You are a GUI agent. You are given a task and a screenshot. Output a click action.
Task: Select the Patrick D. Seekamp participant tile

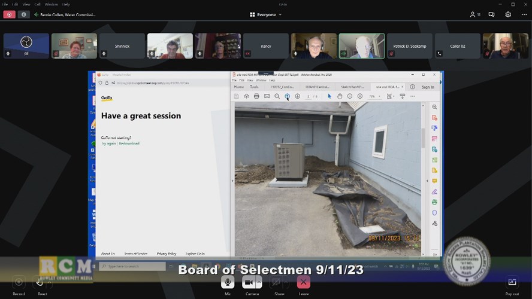[410, 46]
